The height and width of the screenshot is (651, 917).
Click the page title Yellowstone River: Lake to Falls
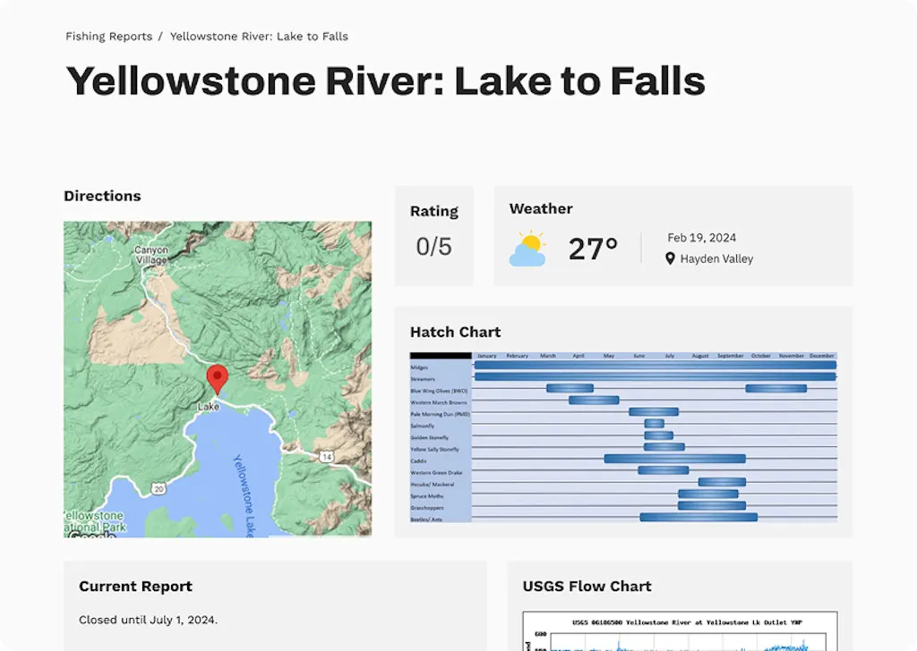click(386, 80)
